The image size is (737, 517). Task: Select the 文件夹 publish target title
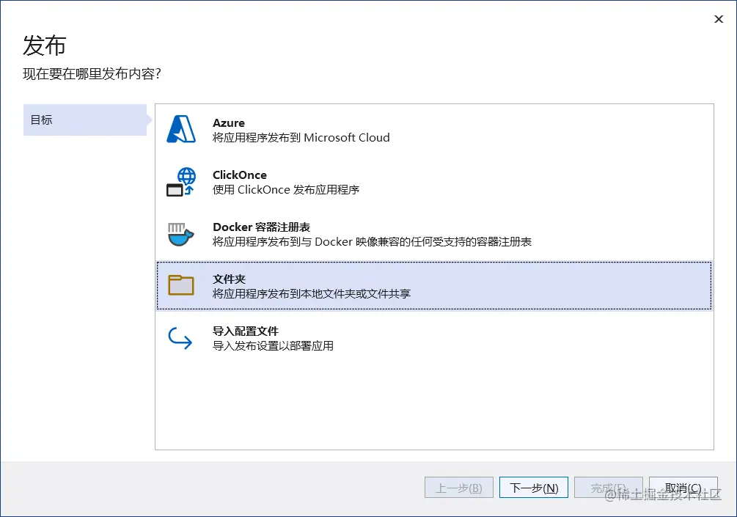click(229, 279)
